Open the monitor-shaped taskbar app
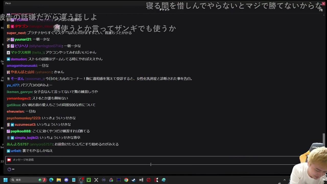327x184 pixels. click(119, 180)
